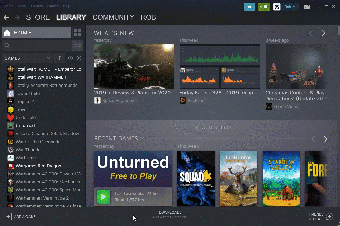Show previous Recent Games
The width and height of the screenshot is (340, 226).
313,139
